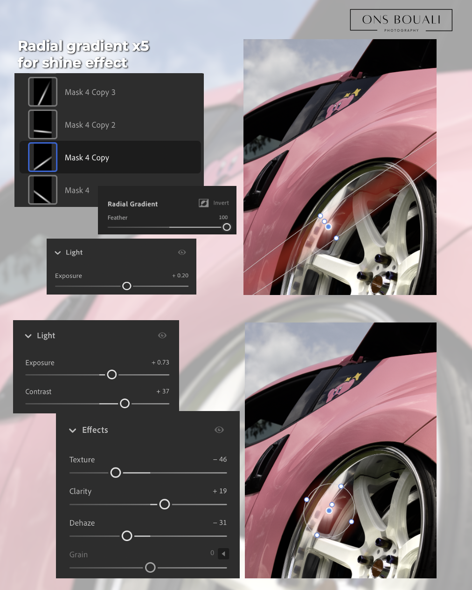Select the Mask 4 thumbnail
Image resolution: width=472 pixels, height=590 pixels.
[43, 190]
